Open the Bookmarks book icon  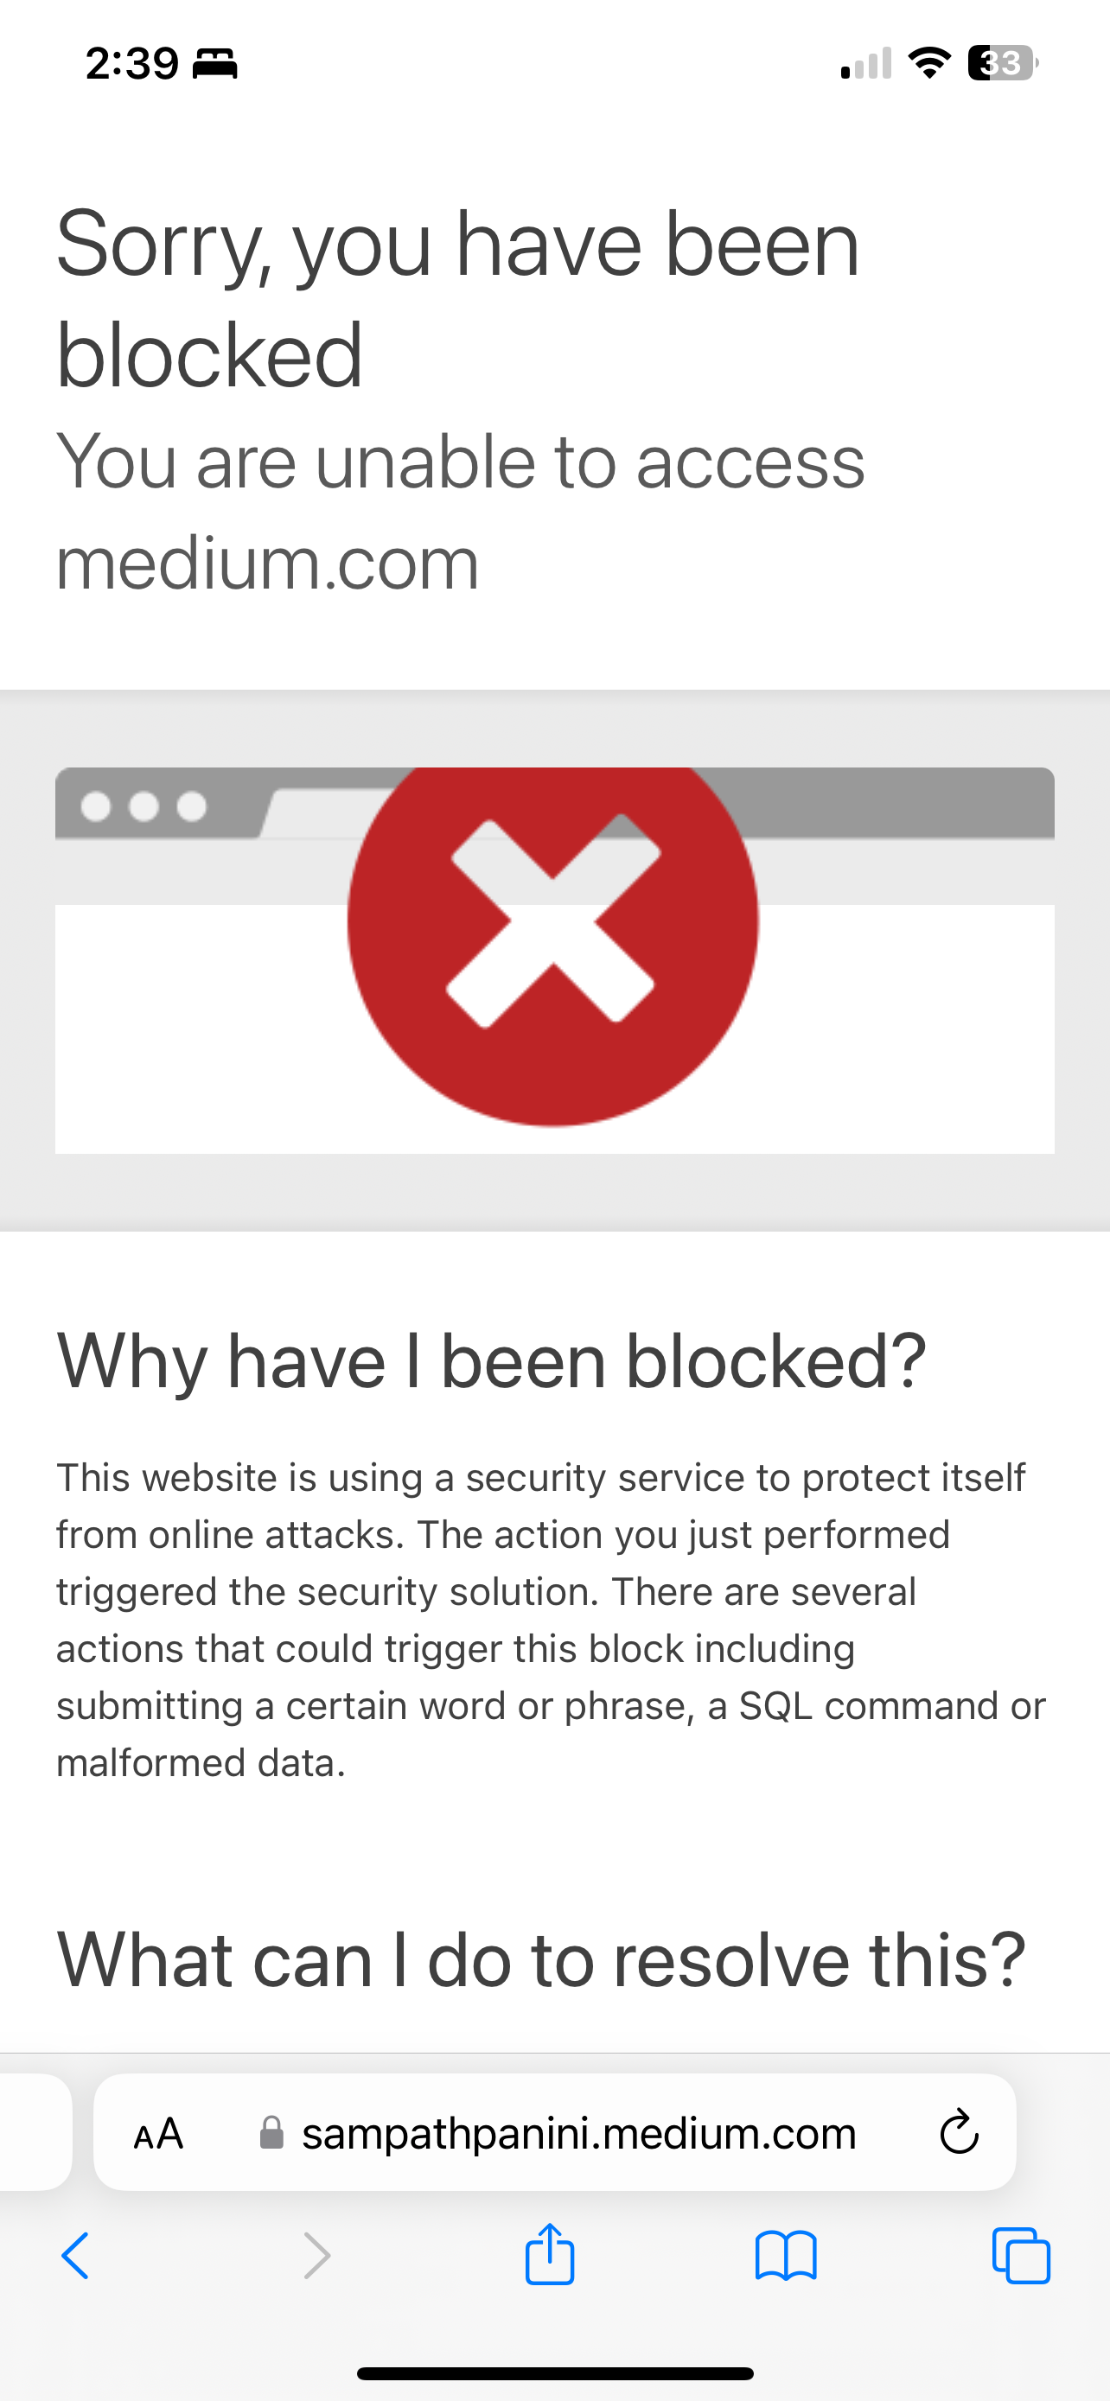[786, 2256]
